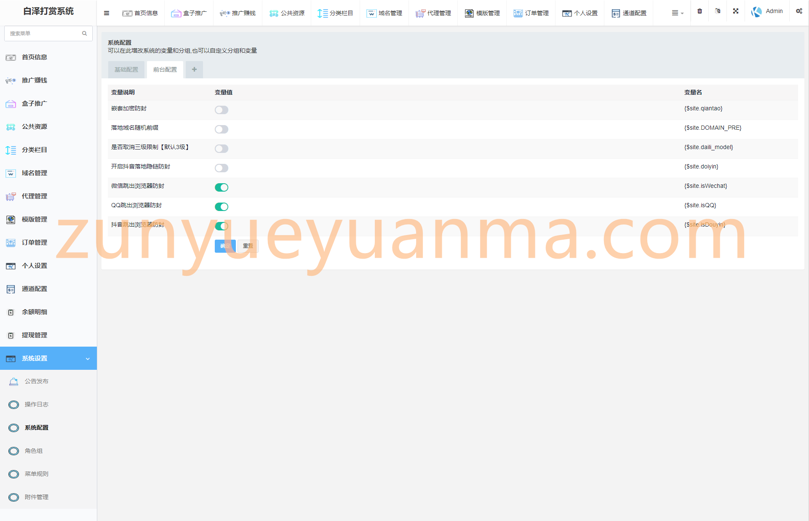Click the circle icon beside 附件管理
The width and height of the screenshot is (809, 521).
[14, 497]
